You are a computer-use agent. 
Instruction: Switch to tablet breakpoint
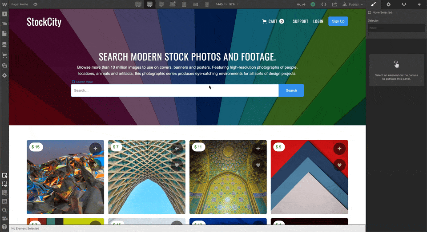[x=184, y=4]
